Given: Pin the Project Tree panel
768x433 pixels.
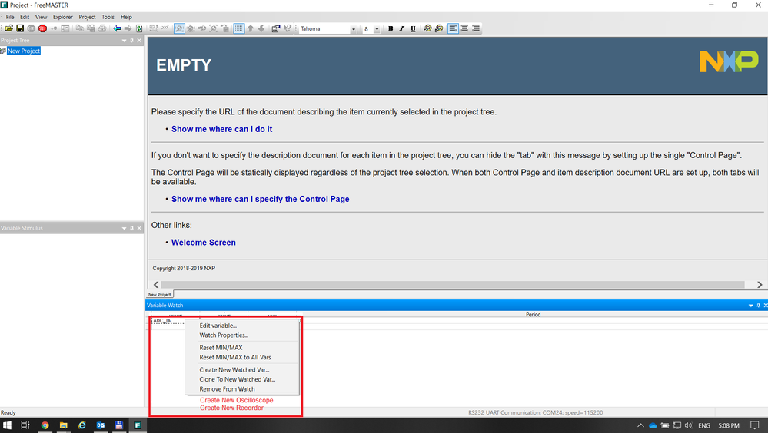Looking at the screenshot, I should click(131, 41).
